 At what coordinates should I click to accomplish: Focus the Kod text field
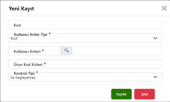tap(85, 25)
